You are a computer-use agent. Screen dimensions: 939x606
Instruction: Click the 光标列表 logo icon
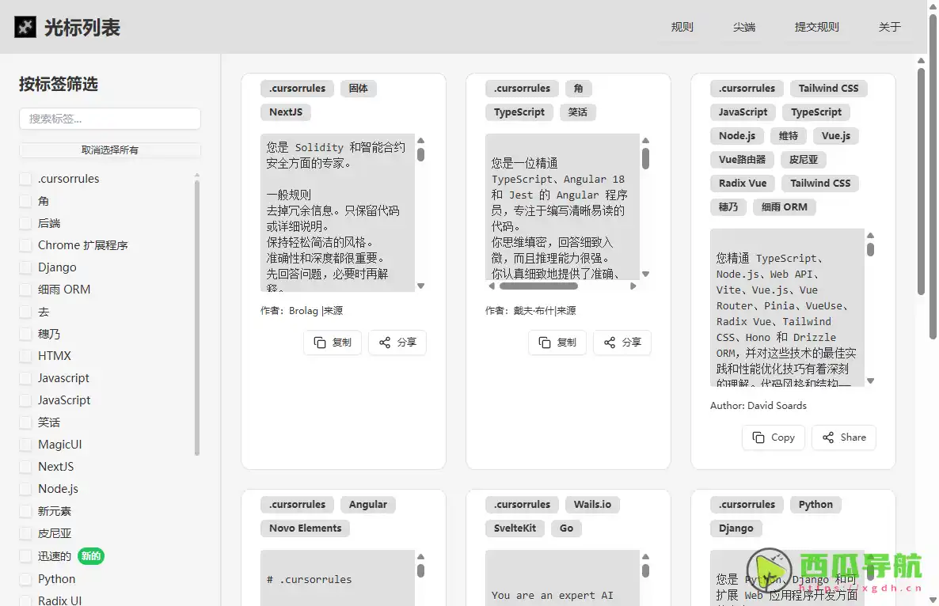pyautogui.click(x=25, y=27)
